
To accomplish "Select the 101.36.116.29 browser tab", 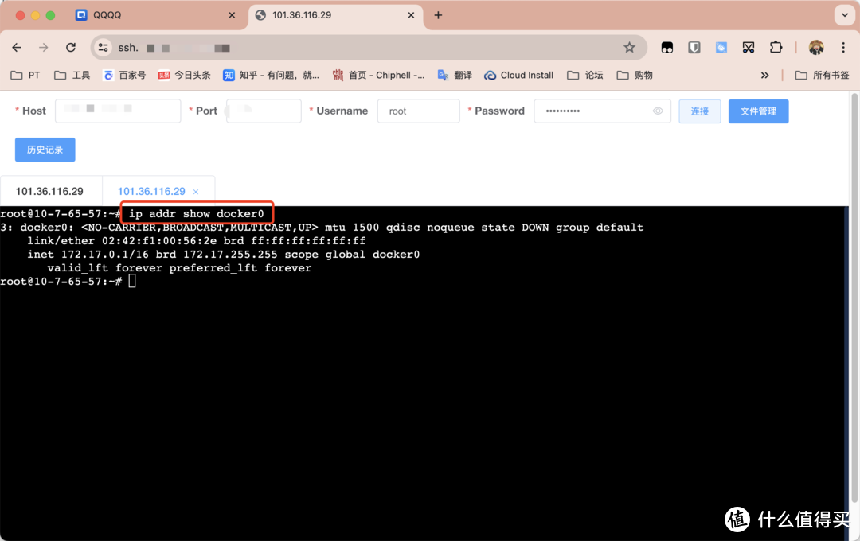I will click(x=334, y=15).
